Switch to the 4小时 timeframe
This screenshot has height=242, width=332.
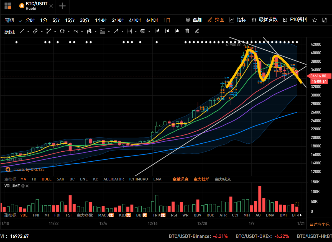[135, 20]
